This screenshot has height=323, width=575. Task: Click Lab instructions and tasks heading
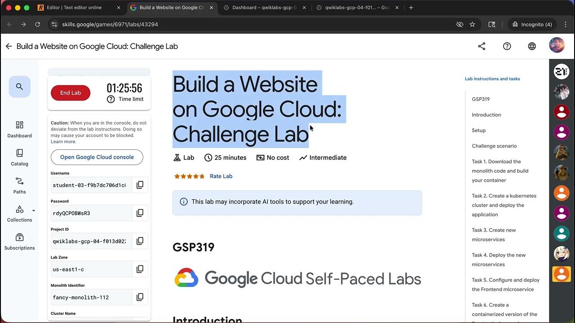click(x=492, y=79)
